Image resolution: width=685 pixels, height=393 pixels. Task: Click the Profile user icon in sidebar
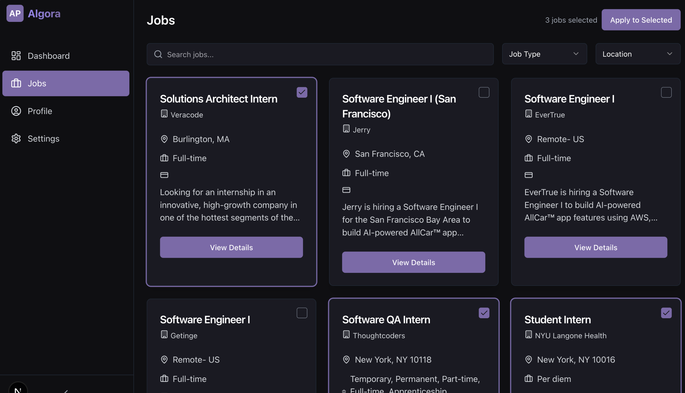click(16, 111)
